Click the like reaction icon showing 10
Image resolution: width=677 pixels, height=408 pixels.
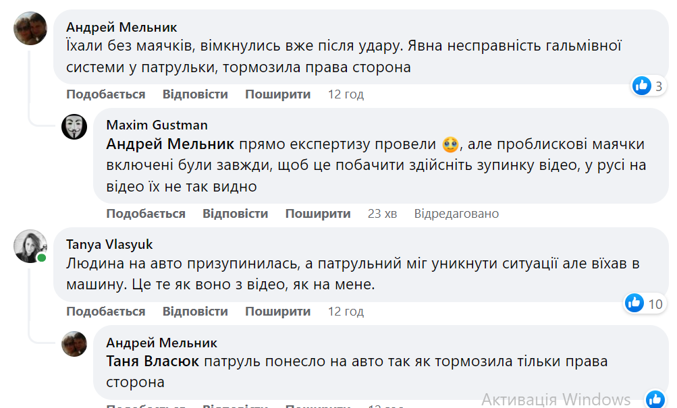[x=634, y=303]
